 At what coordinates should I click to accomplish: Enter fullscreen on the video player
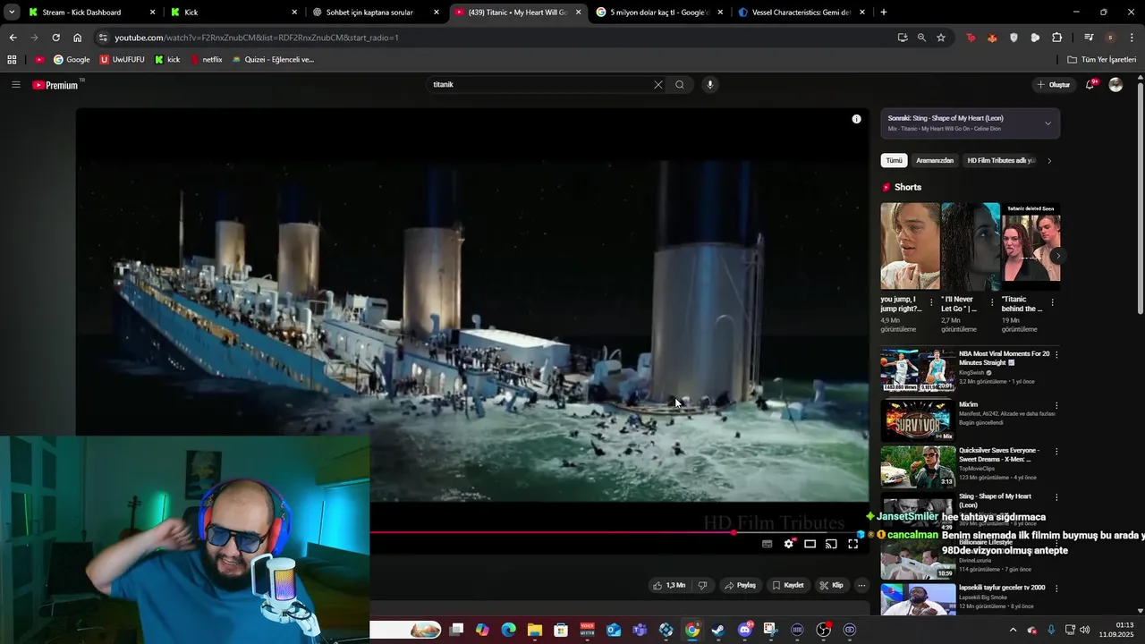click(852, 544)
